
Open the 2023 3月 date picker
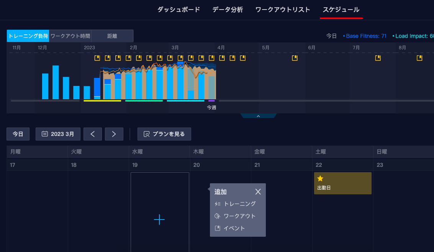pyautogui.click(x=58, y=134)
